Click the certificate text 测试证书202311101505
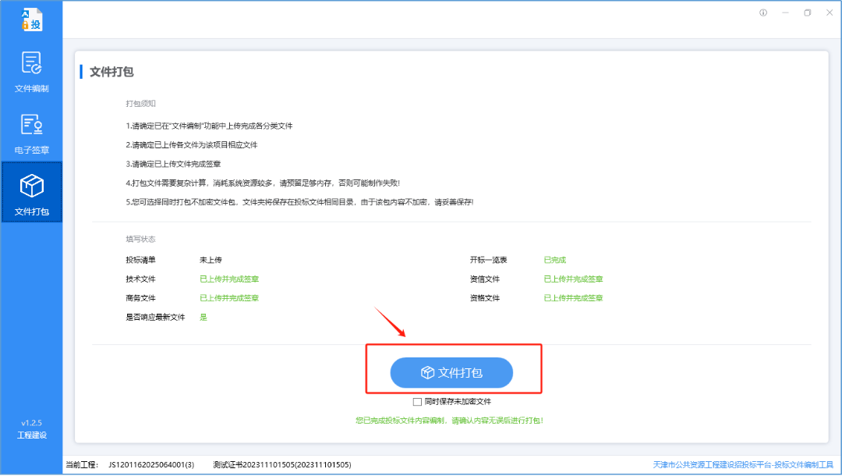 [282, 465]
